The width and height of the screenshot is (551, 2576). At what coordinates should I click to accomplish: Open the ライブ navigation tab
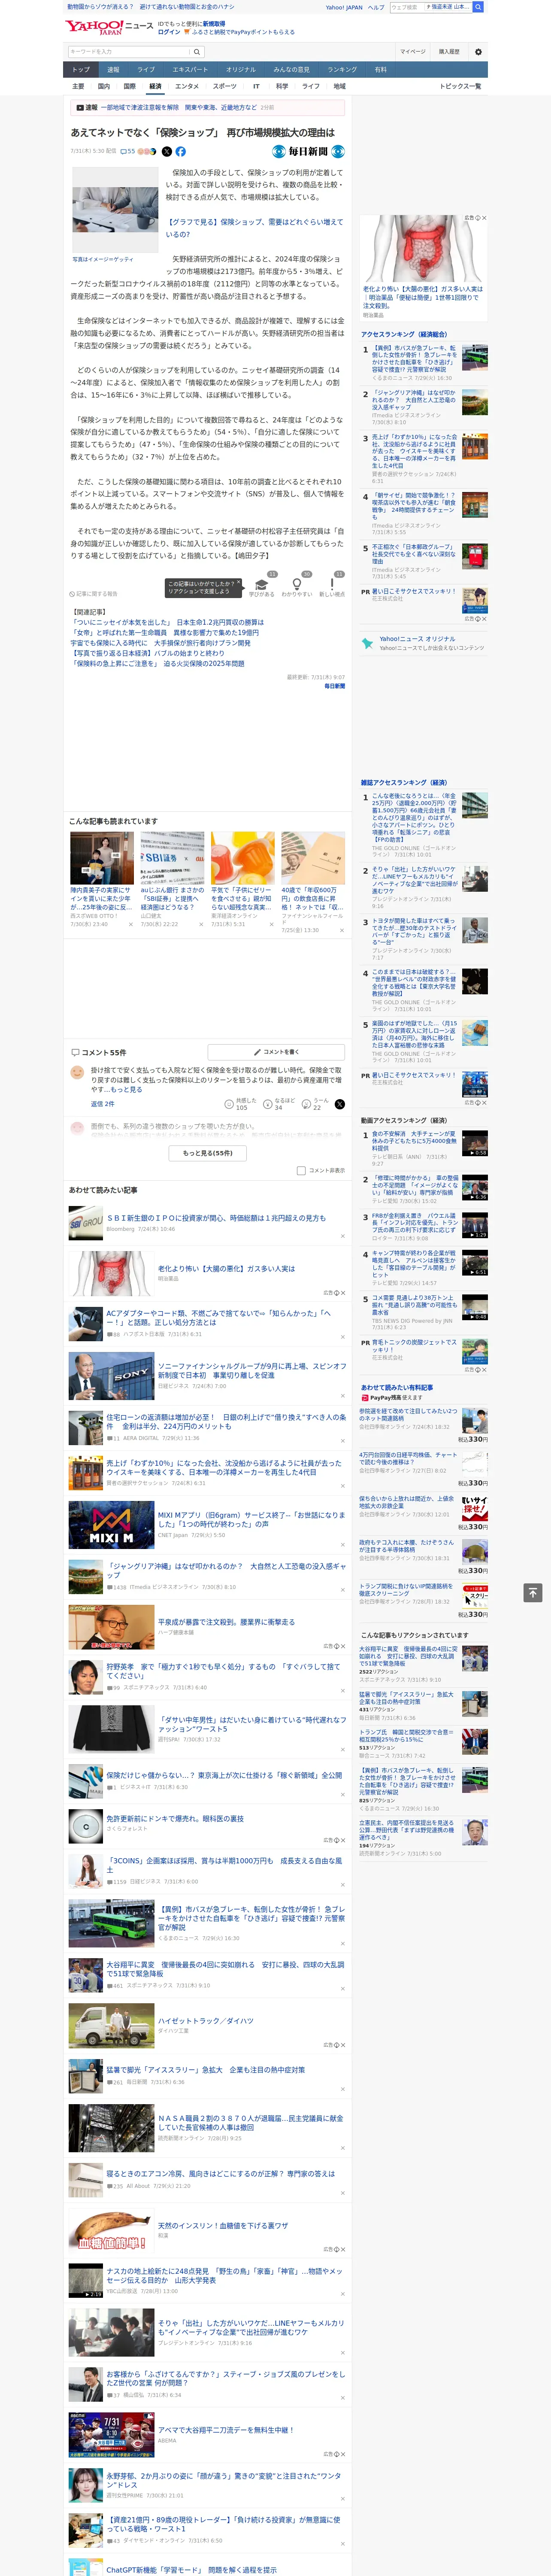[x=146, y=70]
